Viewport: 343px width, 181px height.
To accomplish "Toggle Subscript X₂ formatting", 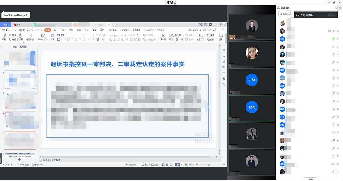I will pyautogui.click(x=93, y=39).
